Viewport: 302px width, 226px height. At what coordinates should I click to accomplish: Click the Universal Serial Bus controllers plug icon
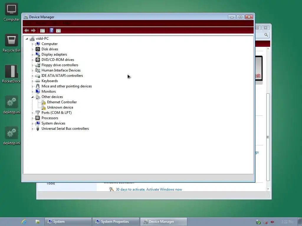(x=38, y=129)
